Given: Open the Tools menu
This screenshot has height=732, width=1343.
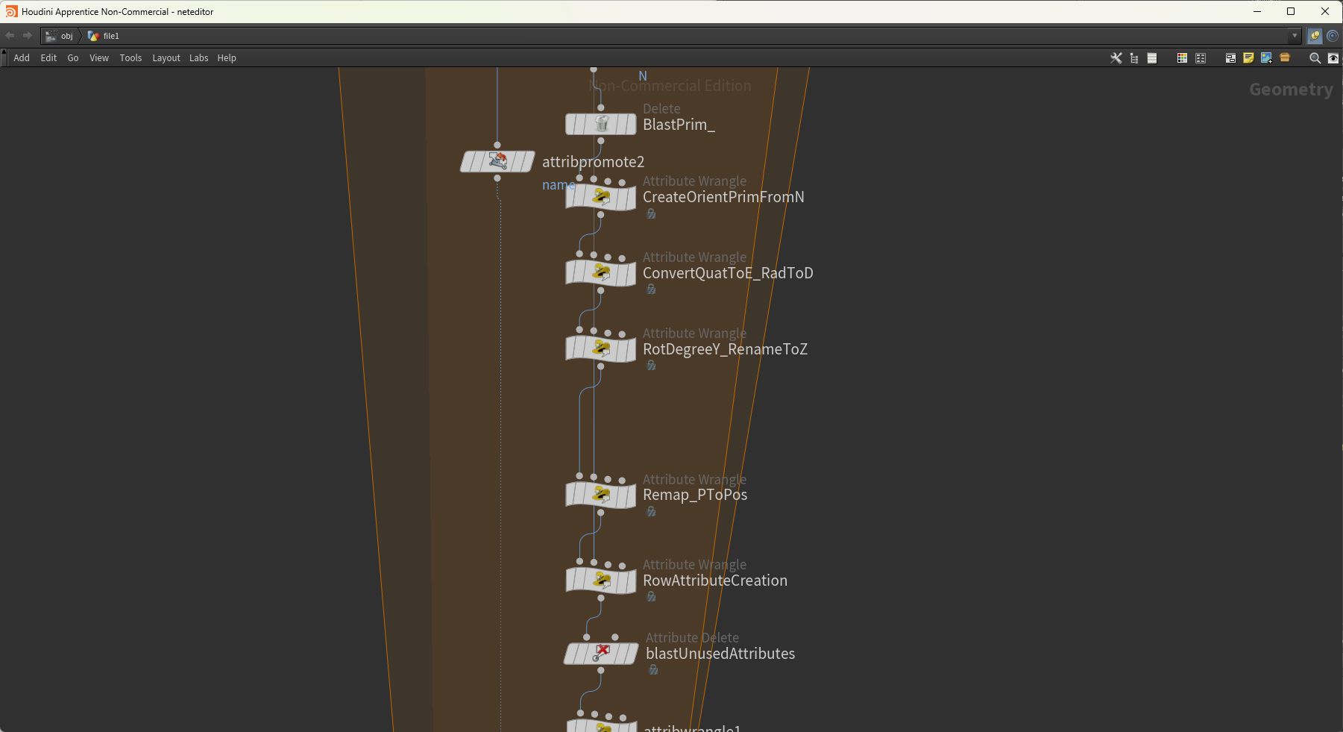Looking at the screenshot, I should pyautogui.click(x=130, y=58).
